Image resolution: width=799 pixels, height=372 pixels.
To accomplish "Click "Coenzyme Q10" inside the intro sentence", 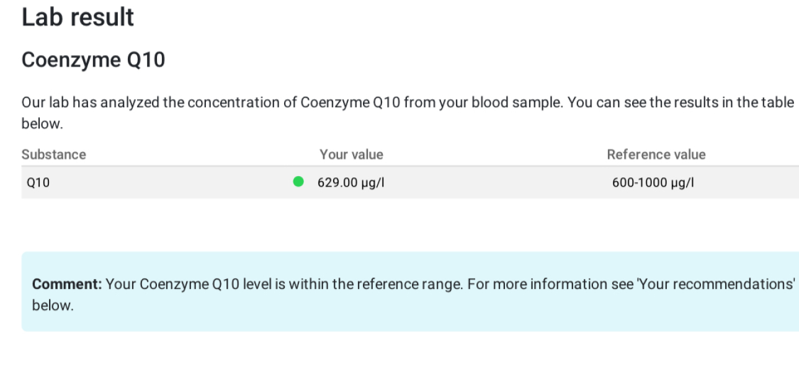I will tap(350, 102).
